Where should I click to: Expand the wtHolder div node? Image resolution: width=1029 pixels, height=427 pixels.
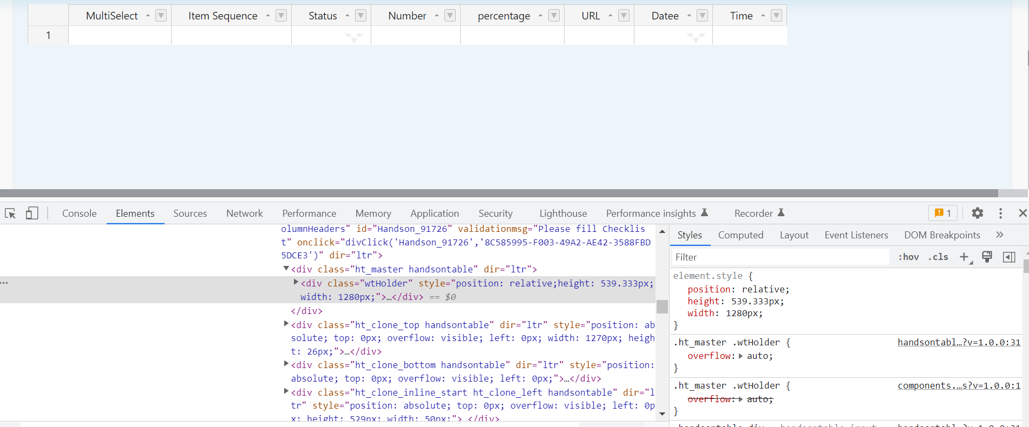tap(296, 282)
